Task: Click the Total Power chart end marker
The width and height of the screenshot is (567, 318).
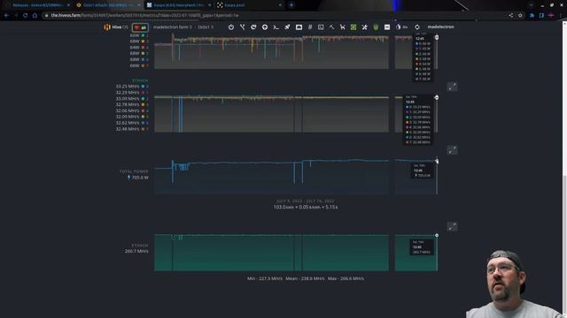Action: pos(437,161)
